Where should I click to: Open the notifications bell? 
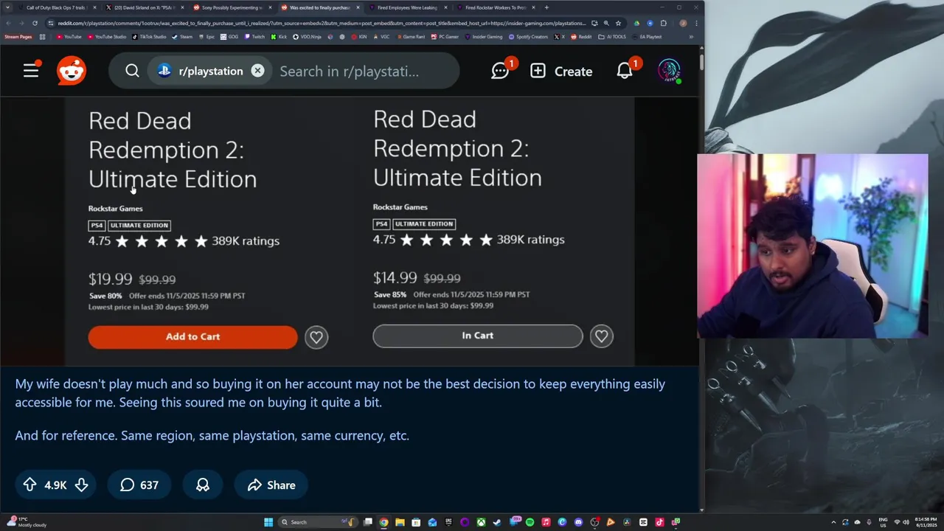coord(625,71)
